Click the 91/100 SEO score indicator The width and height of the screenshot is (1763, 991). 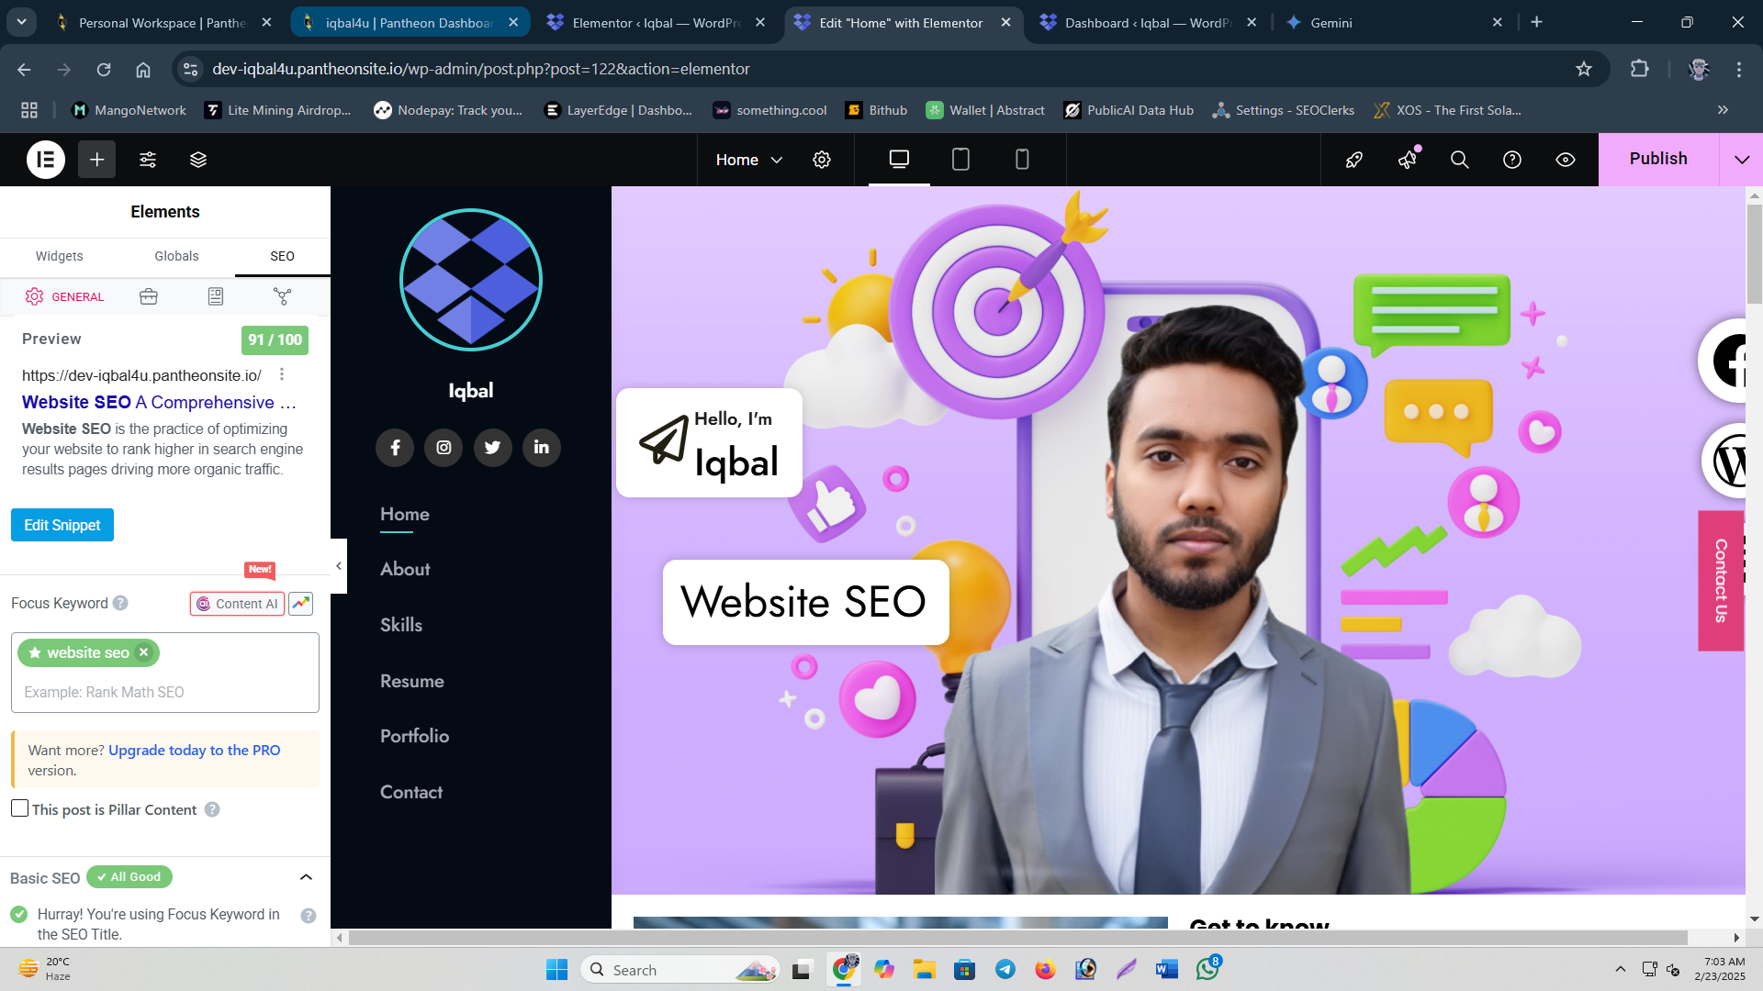tap(274, 340)
